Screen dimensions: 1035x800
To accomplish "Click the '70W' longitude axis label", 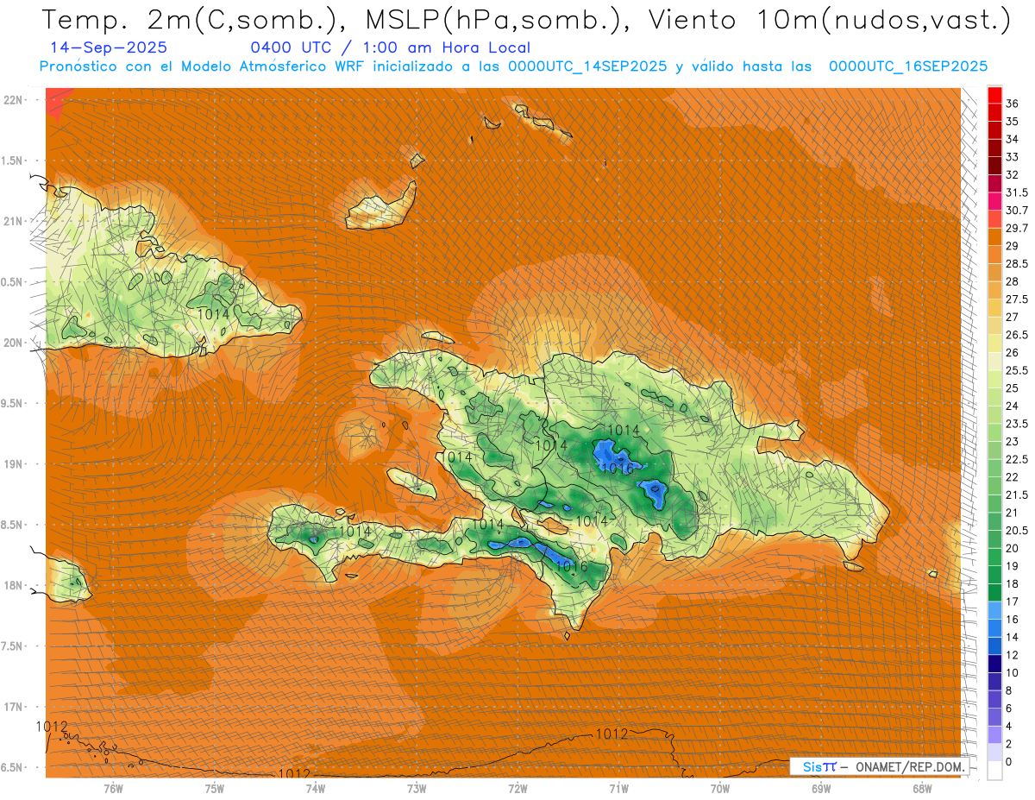I will [720, 788].
